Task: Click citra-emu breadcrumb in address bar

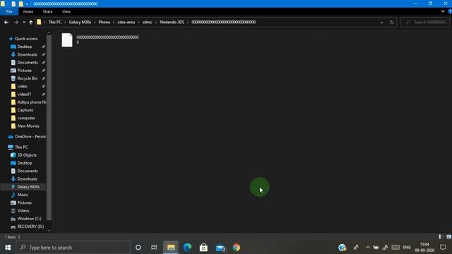Action: coord(126,22)
